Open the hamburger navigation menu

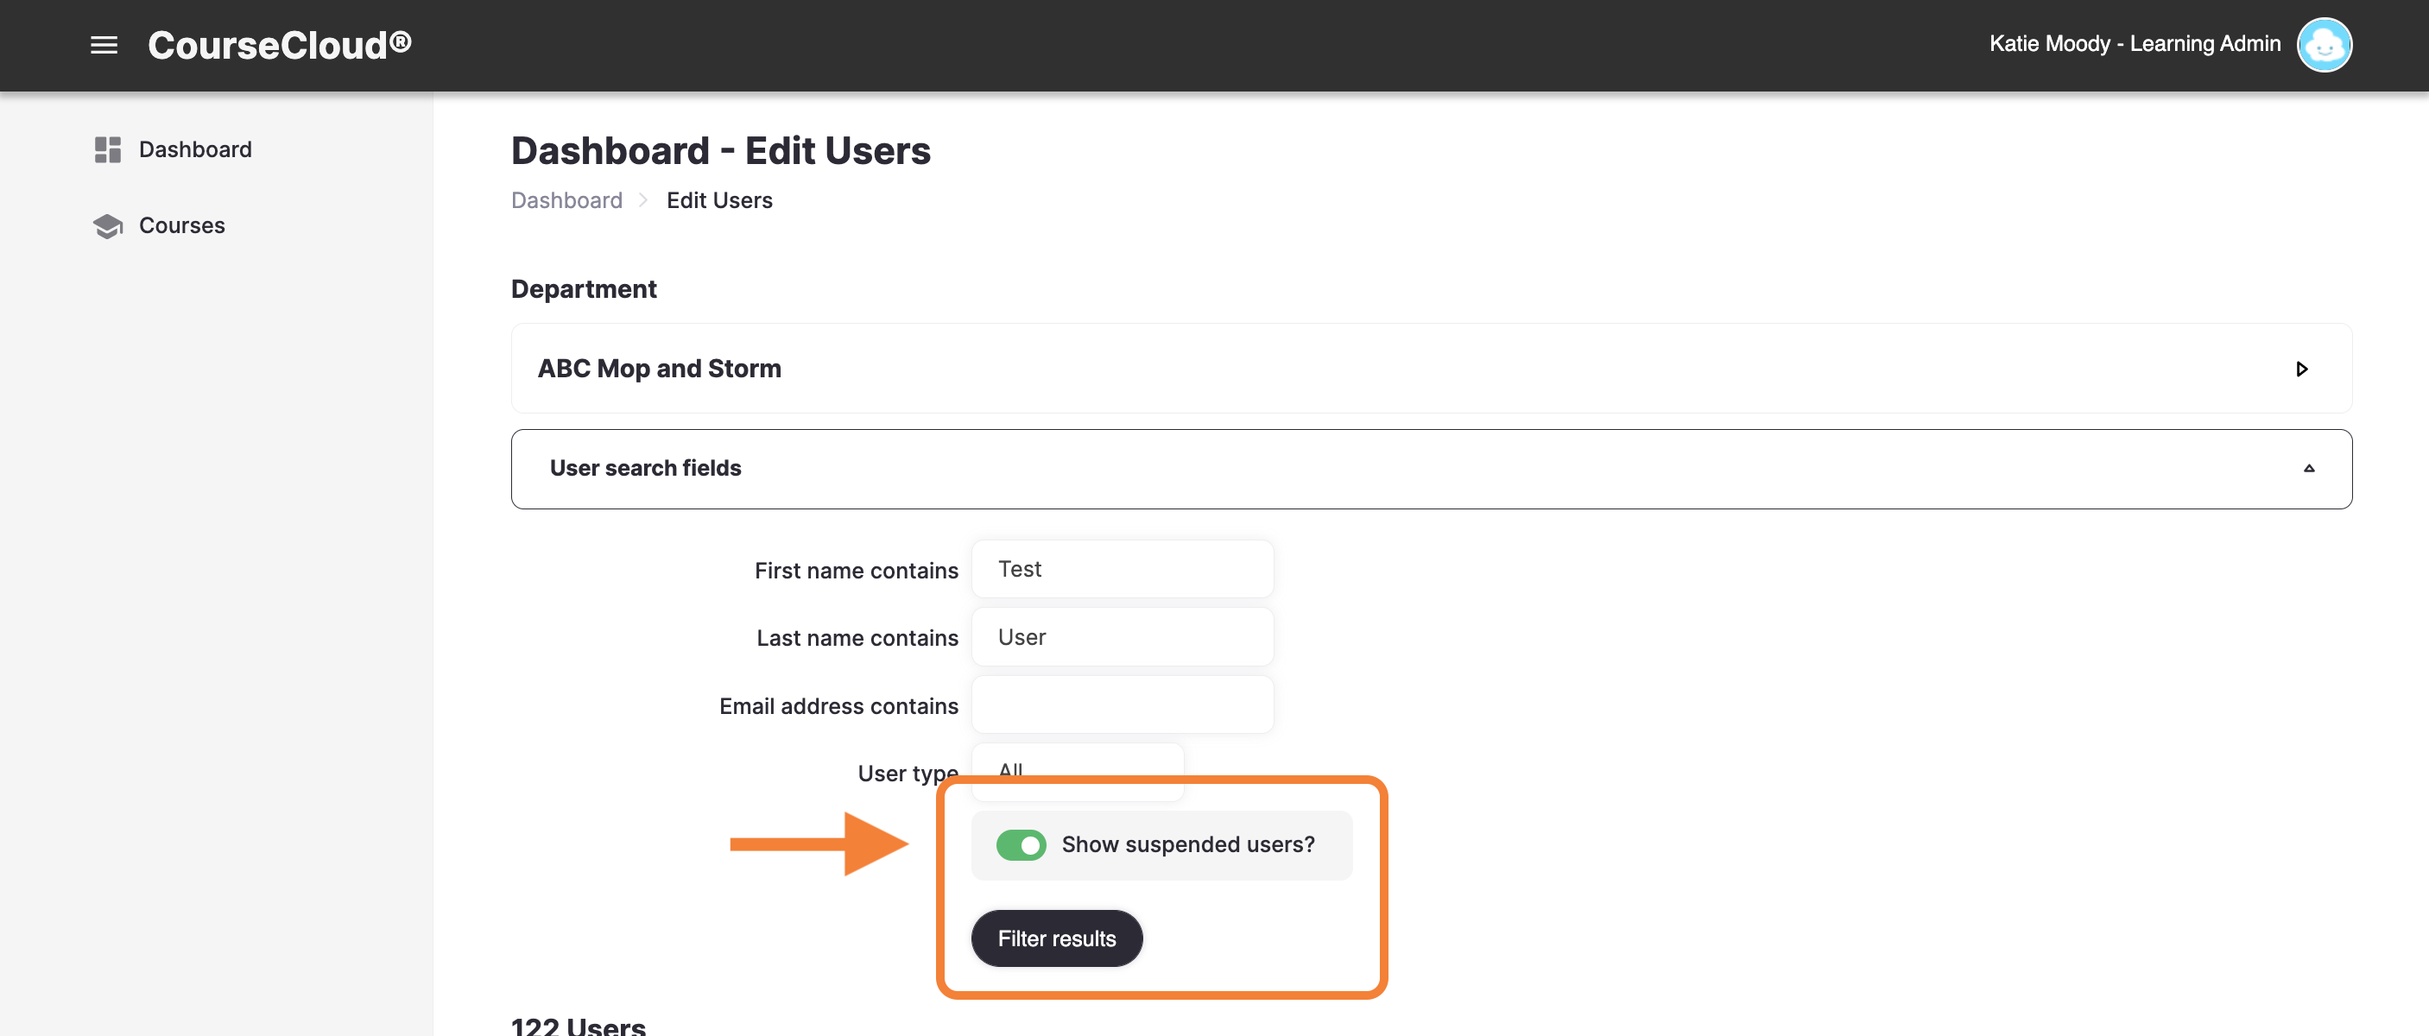point(104,44)
